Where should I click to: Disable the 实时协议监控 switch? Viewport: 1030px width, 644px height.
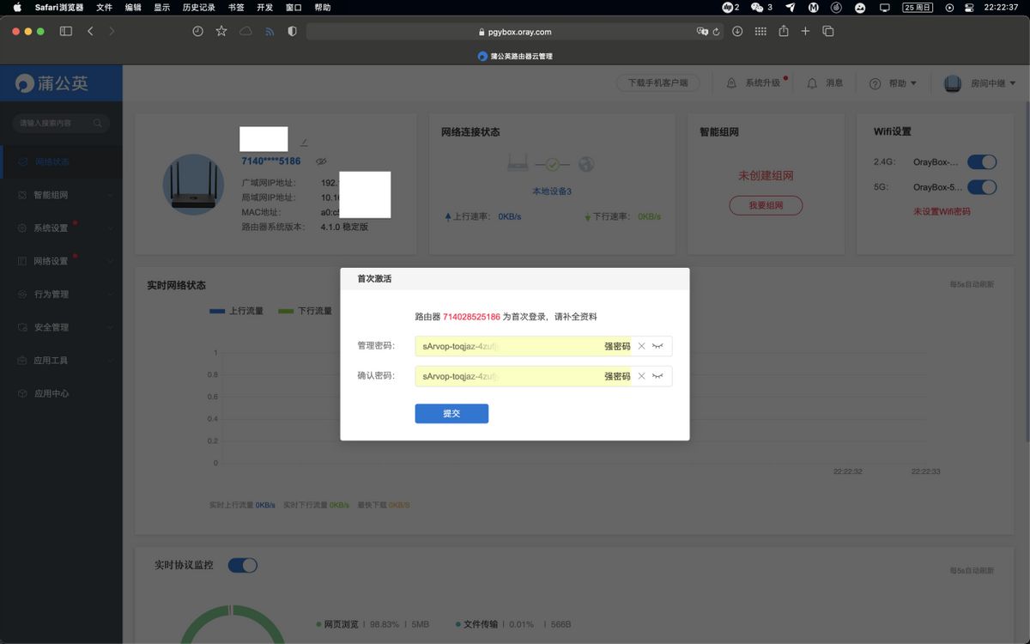242,565
